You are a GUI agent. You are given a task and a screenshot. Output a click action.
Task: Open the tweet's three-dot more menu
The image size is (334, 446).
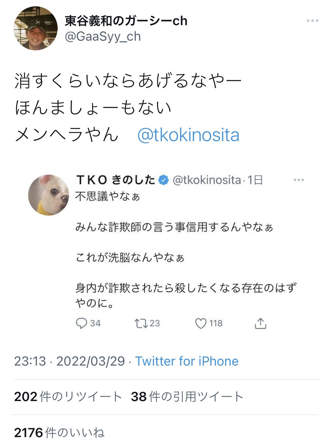tap(312, 21)
